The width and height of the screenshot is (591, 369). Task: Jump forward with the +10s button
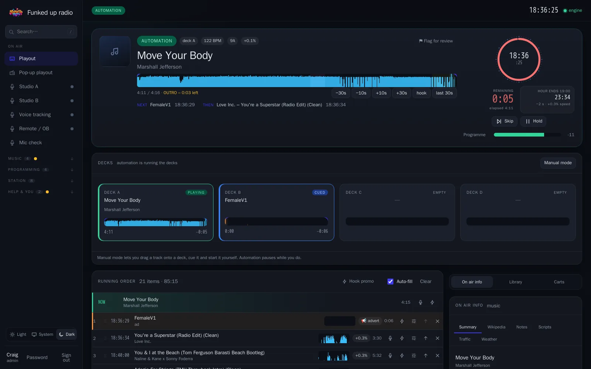click(x=381, y=93)
